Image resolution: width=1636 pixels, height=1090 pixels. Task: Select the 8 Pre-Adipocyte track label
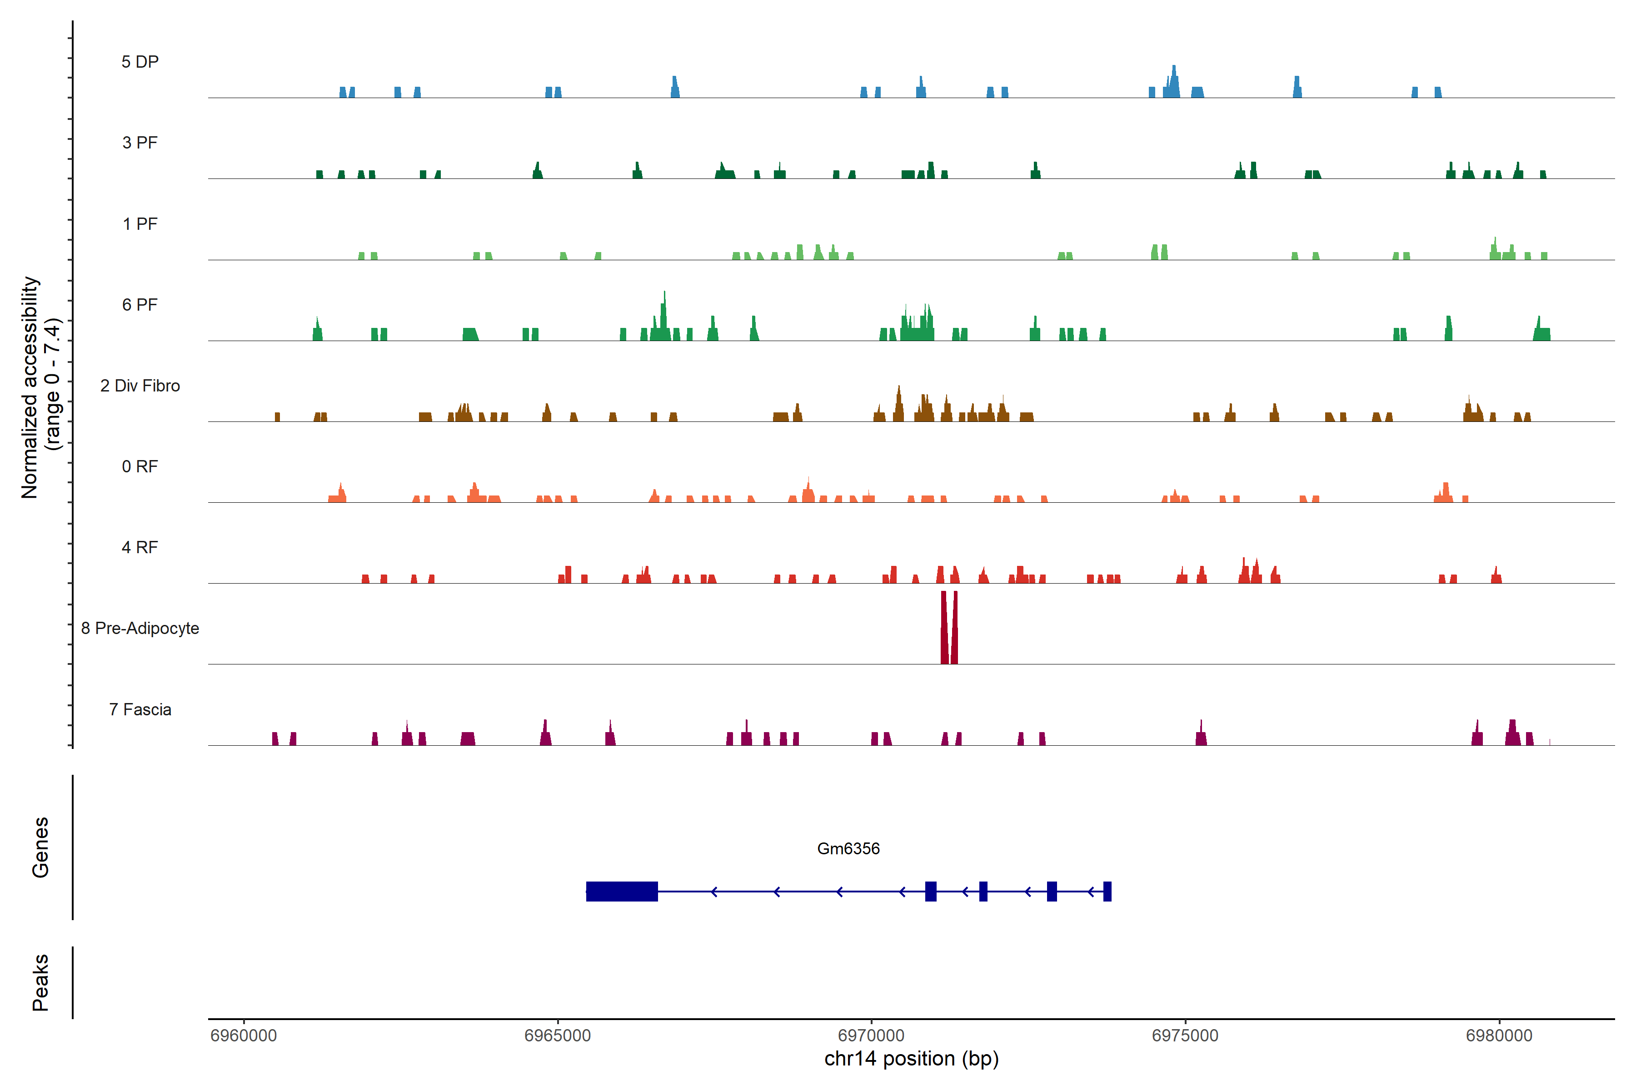[140, 629]
